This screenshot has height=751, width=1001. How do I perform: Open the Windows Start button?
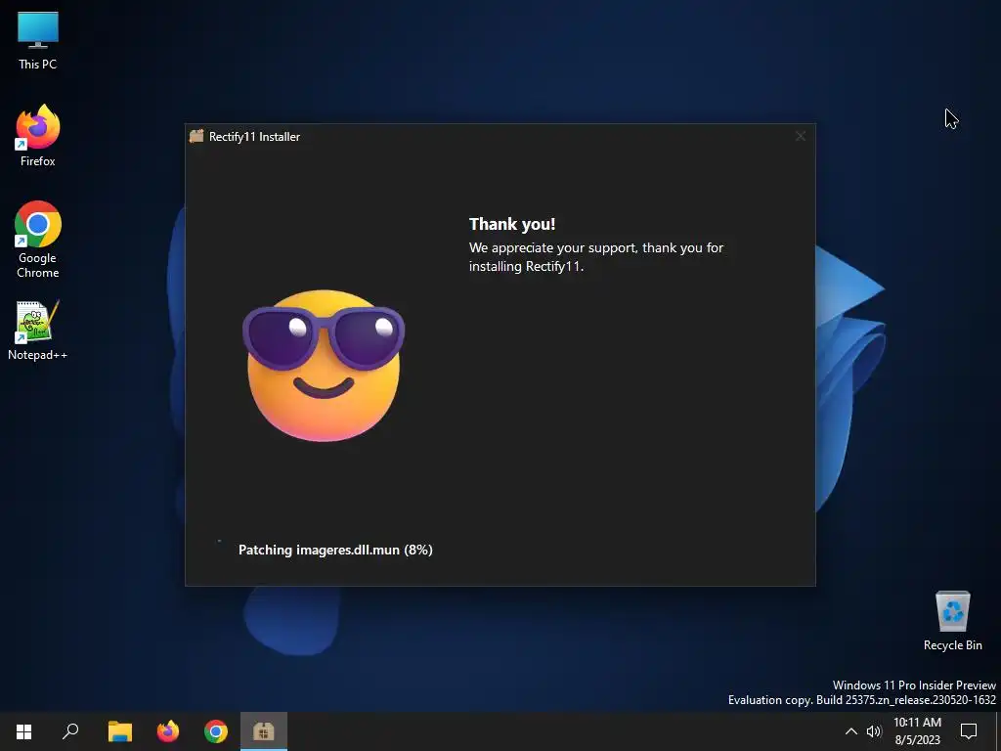tap(23, 731)
